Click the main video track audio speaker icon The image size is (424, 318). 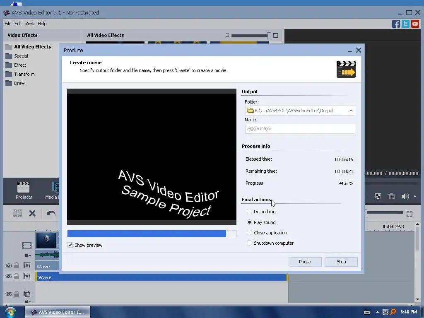[x=28, y=255]
